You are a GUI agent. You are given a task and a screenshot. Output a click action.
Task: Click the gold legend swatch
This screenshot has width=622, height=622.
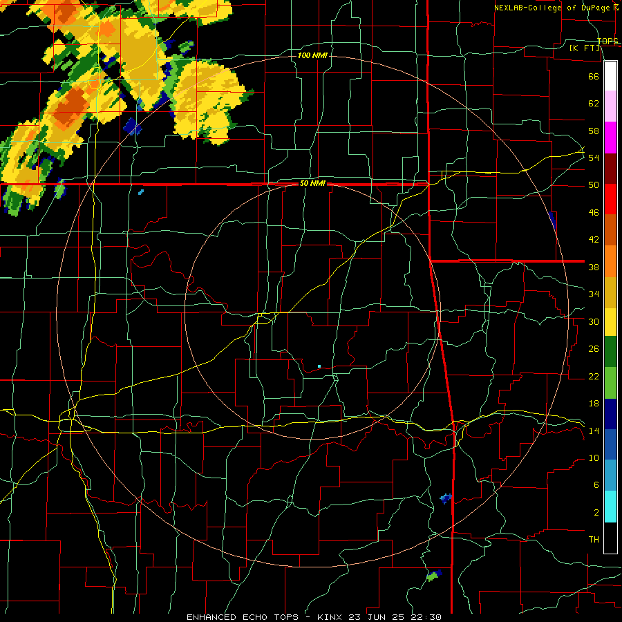tap(610, 292)
